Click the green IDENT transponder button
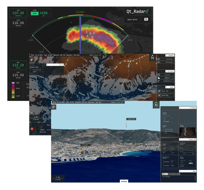 point(35,13)
